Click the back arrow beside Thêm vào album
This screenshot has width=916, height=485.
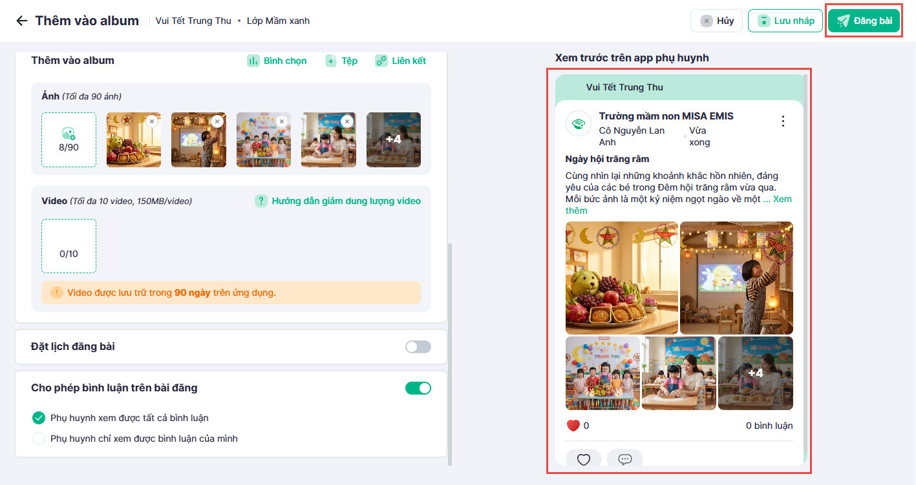21,21
